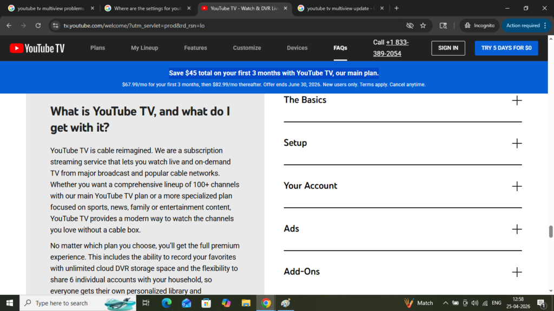Open the Google Lens search icon in toolbar
Viewport: 554px width, 311px height.
443,25
